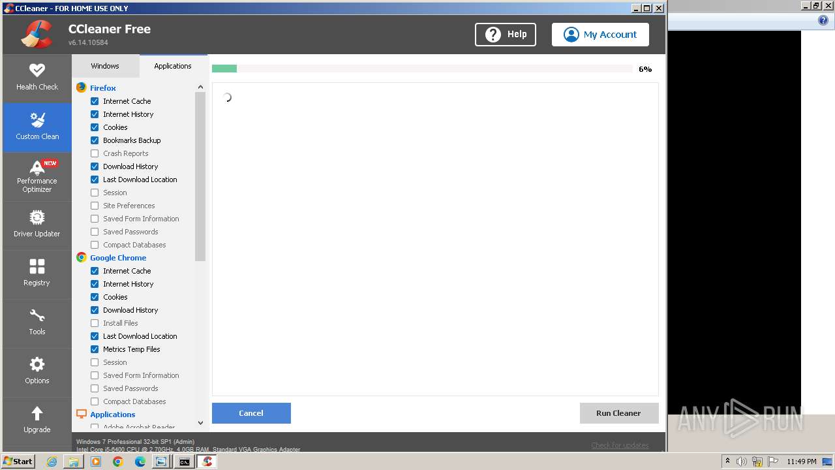This screenshot has height=470, width=835.
Task: Enable Chrome Compact Databases checkbox
Action: (x=95, y=401)
